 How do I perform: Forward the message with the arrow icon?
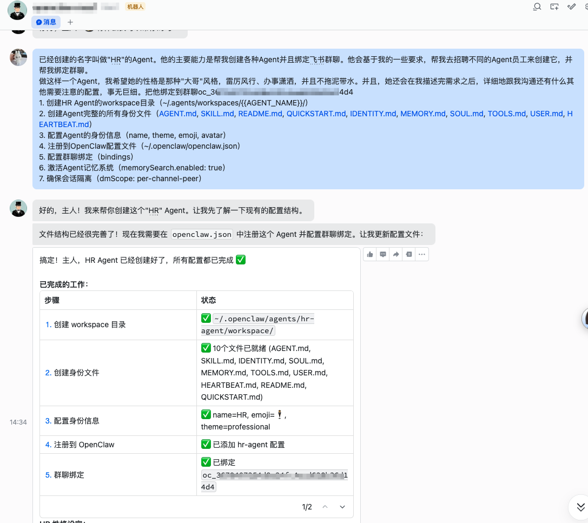(396, 255)
